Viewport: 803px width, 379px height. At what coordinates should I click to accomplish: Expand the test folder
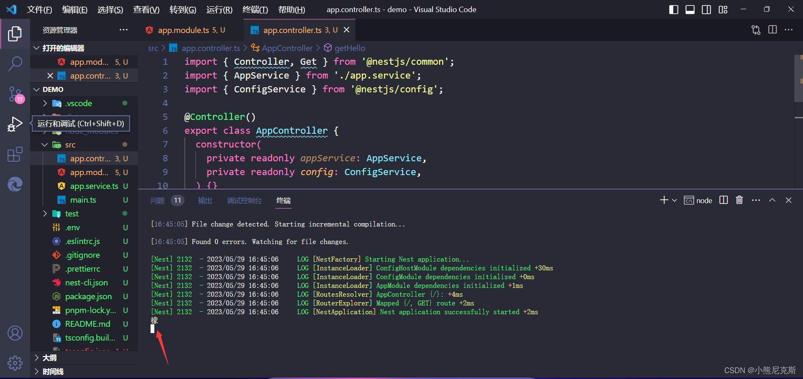point(84,214)
